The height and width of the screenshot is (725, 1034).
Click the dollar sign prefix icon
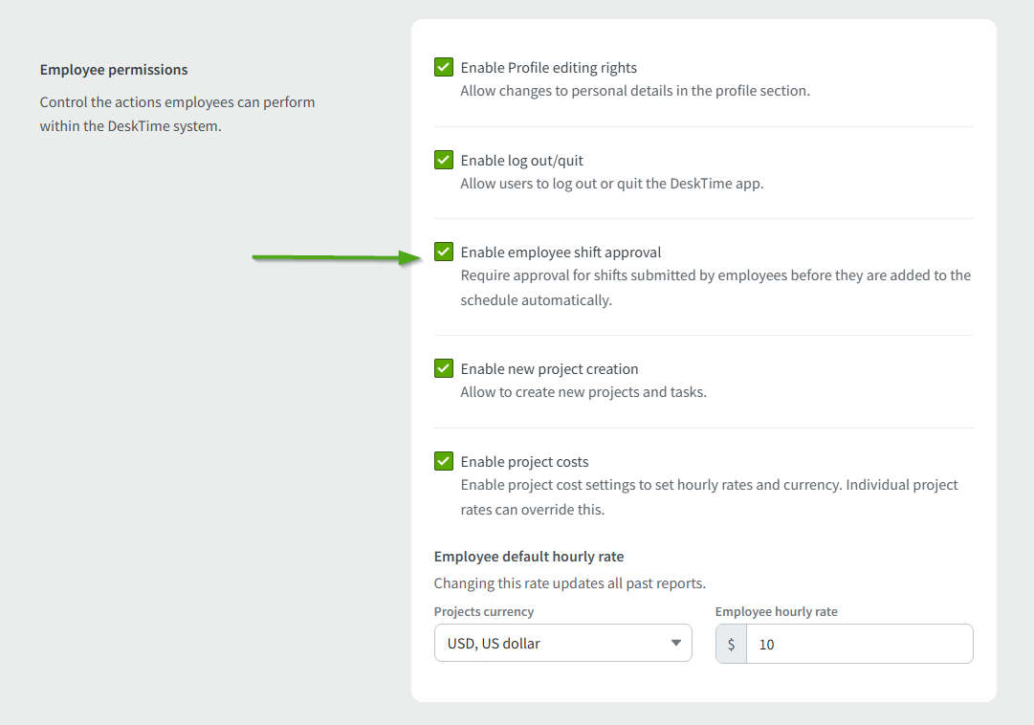click(x=732, y=644)
